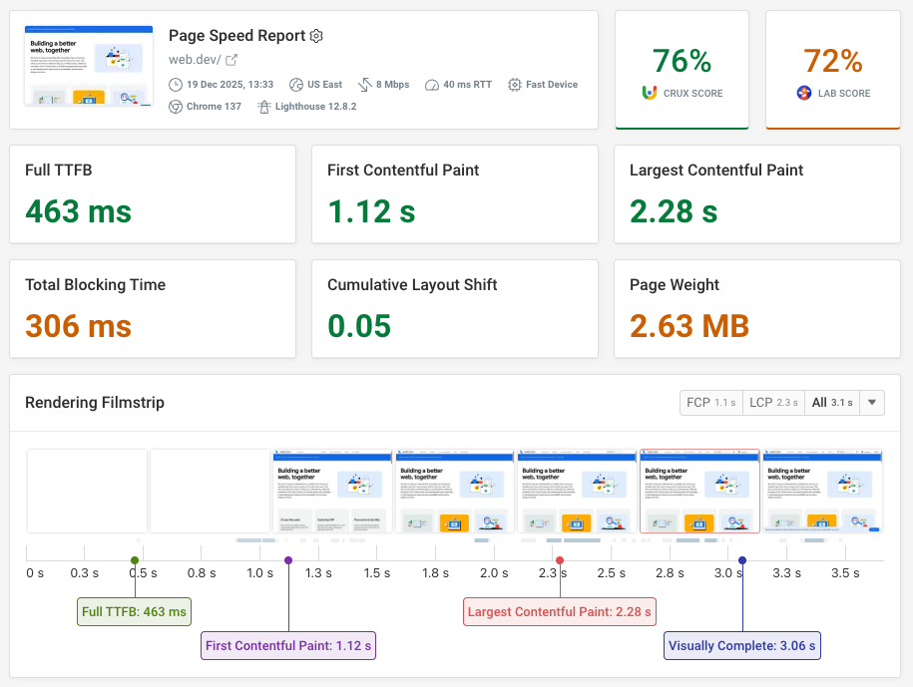
Task: Click the external link icon beside web.dev
Action: [229, 59]
